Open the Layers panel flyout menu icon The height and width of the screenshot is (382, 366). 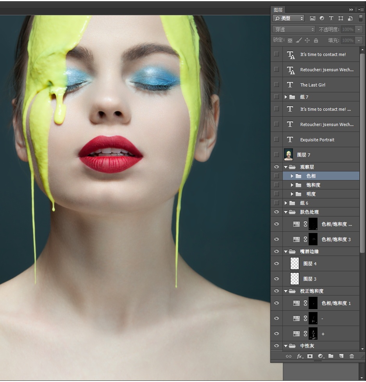(361, 9)
